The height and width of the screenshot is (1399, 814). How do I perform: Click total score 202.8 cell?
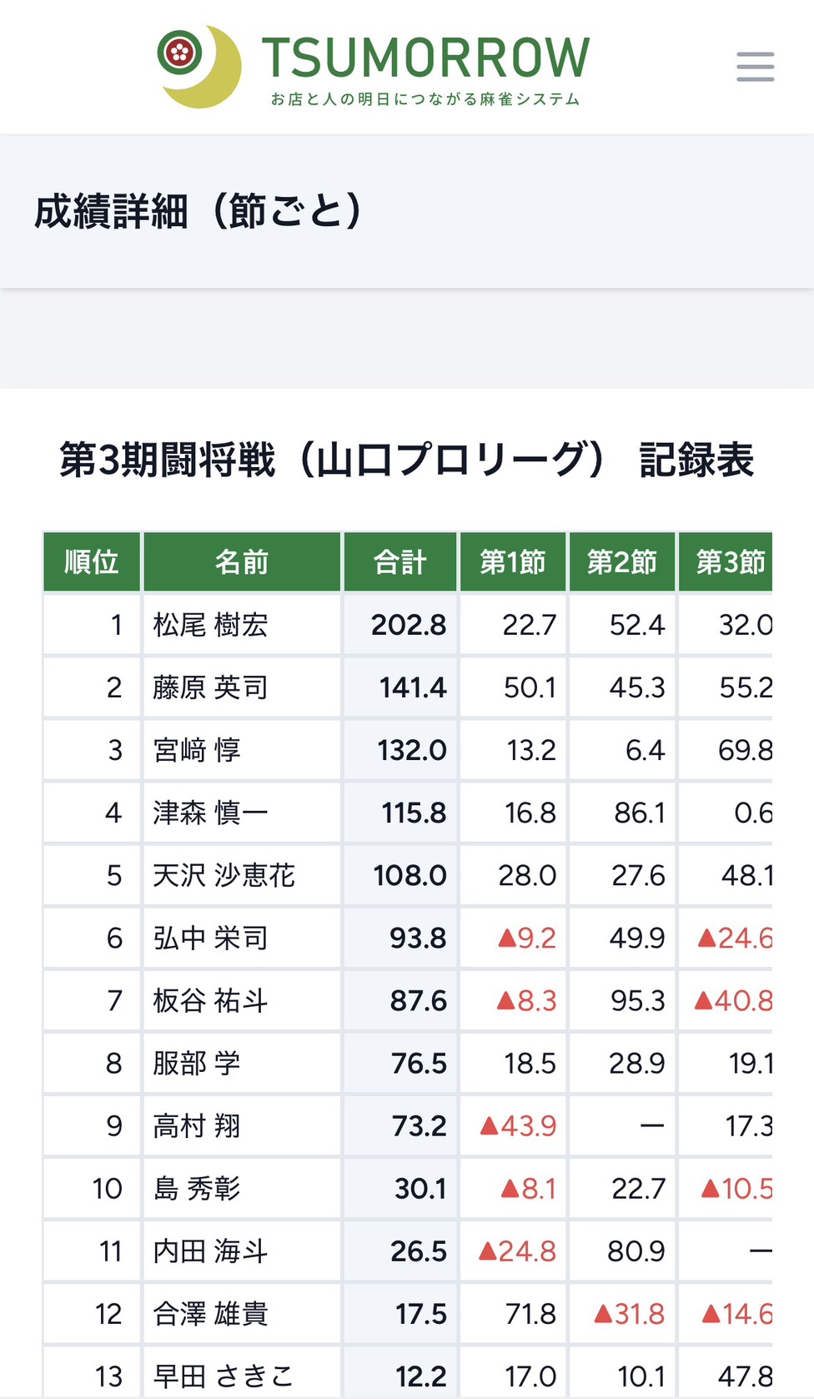pos(400,625)
